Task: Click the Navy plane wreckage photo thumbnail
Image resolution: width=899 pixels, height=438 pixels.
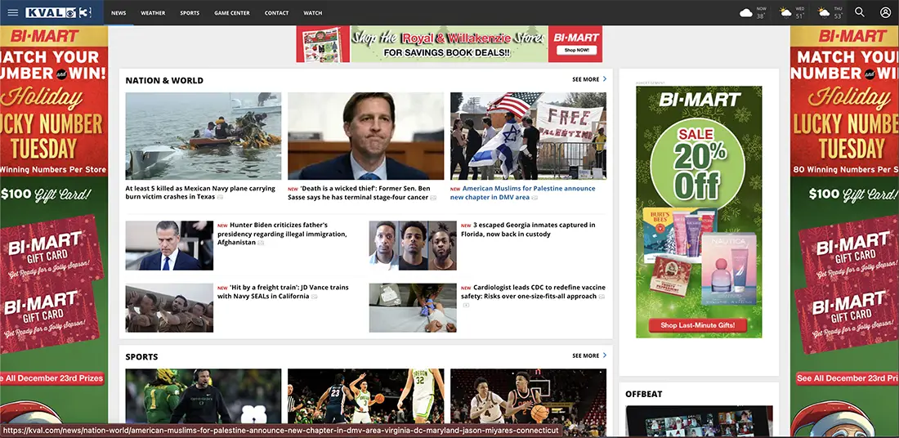Action: pos(204,136)
